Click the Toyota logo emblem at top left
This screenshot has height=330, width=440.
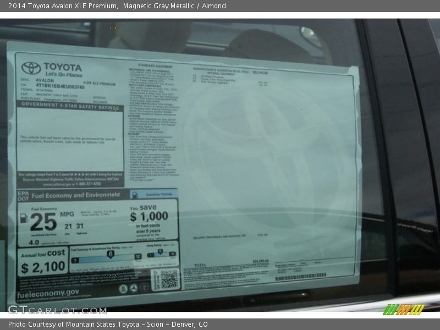click(31, 67)
